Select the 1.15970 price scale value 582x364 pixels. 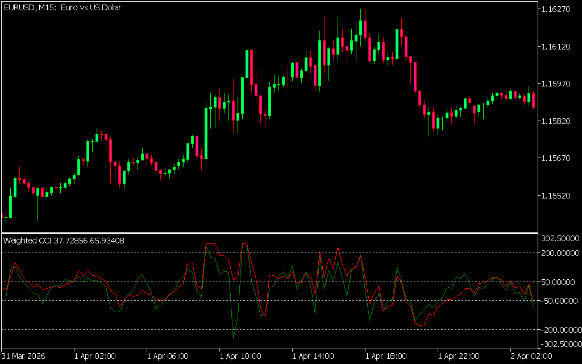(x=558, y=84)
